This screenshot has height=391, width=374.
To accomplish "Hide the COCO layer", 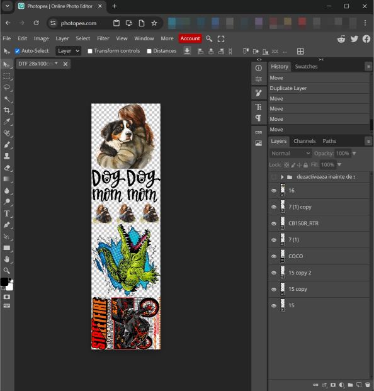I will click(274, 256).
